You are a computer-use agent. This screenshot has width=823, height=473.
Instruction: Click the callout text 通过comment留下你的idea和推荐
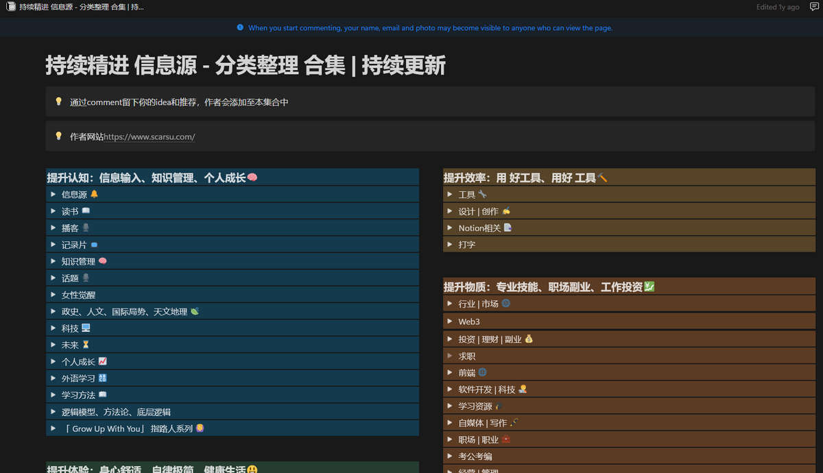tap(179, 102)
